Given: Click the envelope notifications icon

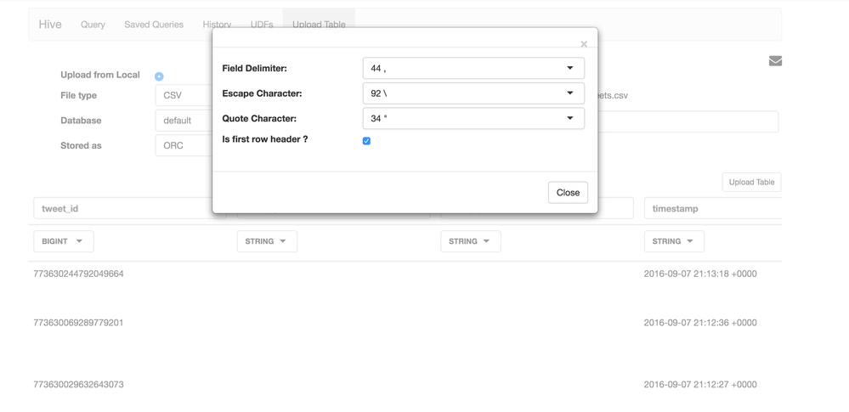Looking at the screenshot, I should [775, 61].
